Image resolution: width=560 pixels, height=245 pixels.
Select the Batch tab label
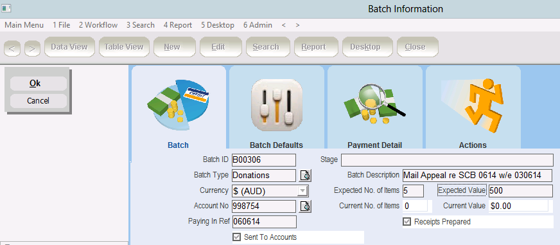[179, 145]
